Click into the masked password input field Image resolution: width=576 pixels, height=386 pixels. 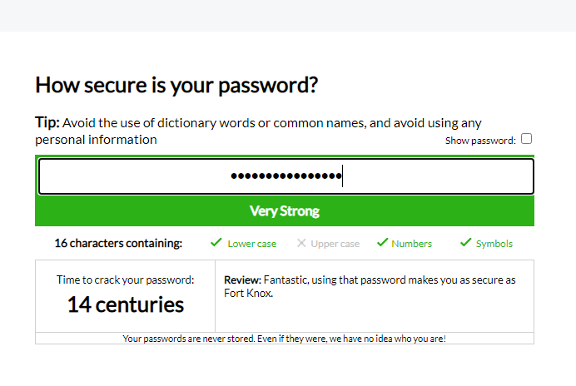click(x=286, y=176)
